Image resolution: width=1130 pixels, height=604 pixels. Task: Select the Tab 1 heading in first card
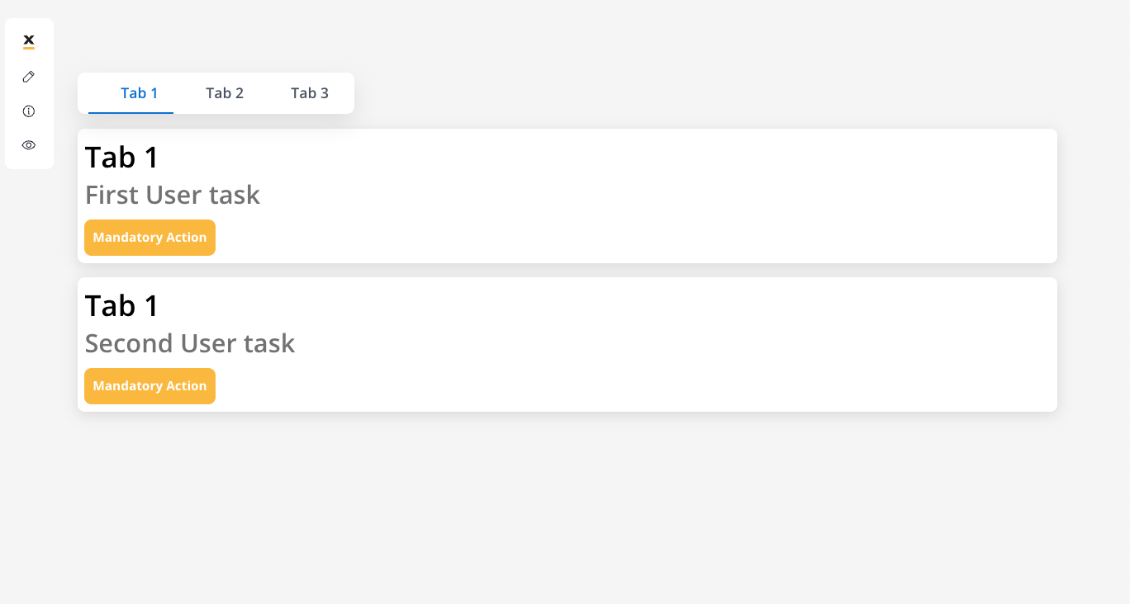122,158
